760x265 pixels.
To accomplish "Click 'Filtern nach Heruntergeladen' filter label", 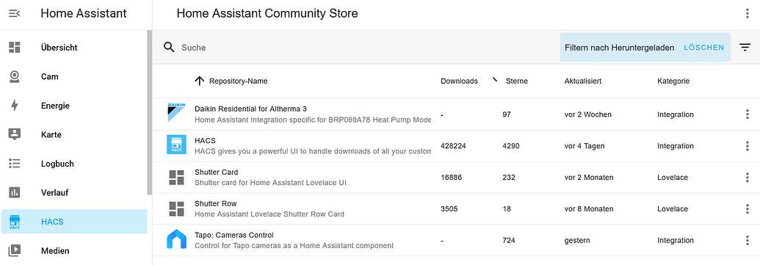I will (620, 48).
